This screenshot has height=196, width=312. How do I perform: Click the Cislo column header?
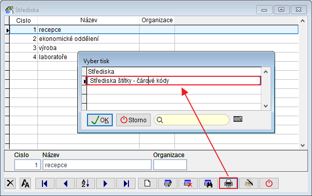(23, 20)
